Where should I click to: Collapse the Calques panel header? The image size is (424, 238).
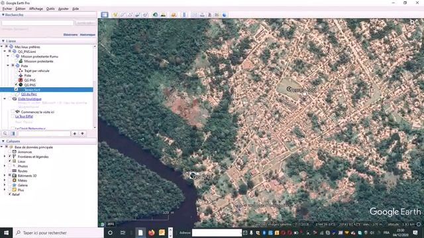pos(3,141)
